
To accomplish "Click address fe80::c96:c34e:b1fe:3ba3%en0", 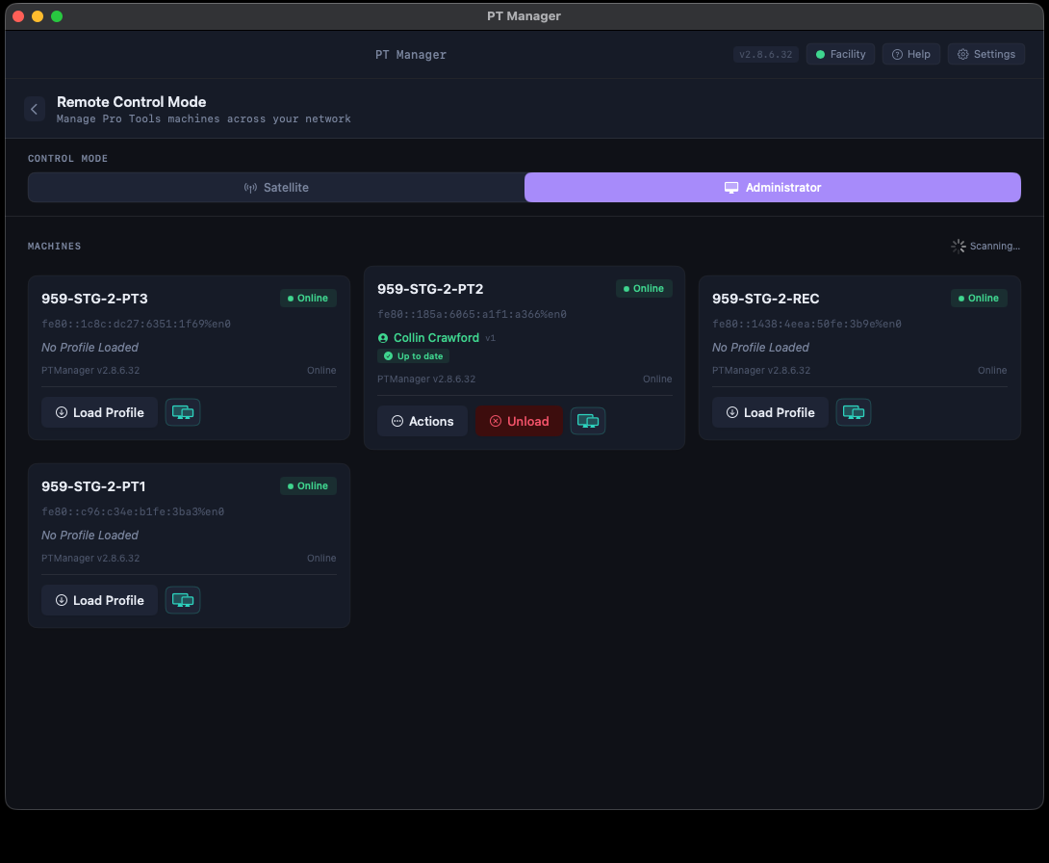I will [133, 512].
